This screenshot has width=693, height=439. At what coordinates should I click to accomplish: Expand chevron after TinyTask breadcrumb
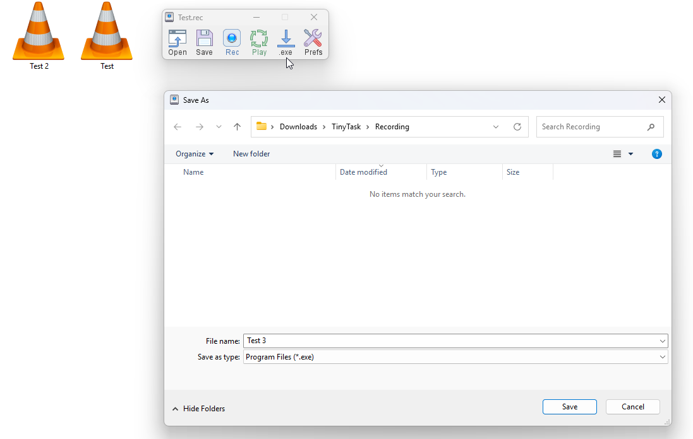(367, 127)
